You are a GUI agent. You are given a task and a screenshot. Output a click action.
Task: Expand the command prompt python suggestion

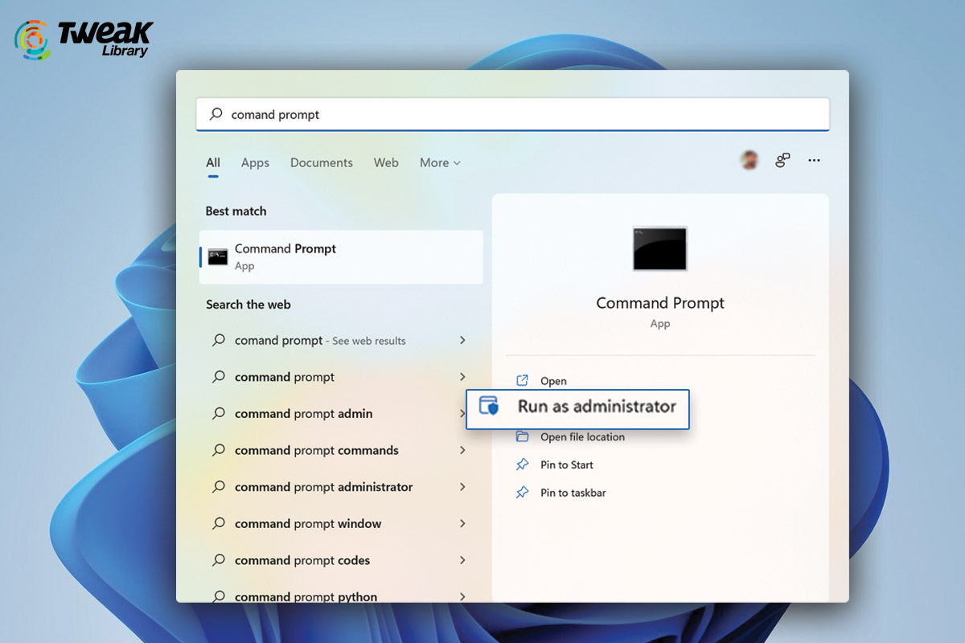click(x=464, y=596)
